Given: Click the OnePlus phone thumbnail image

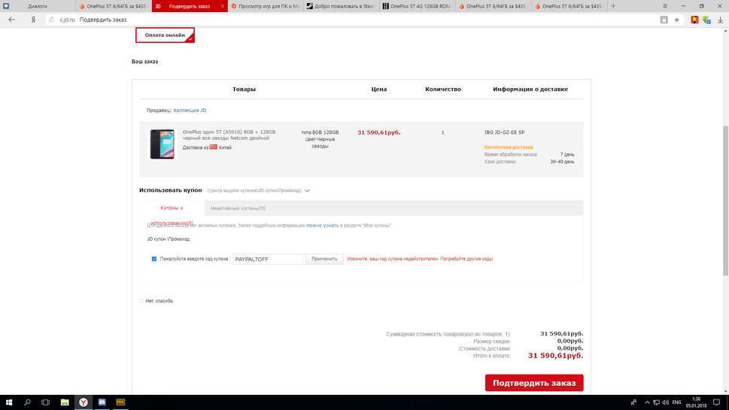Looking at the screenshot, I should point(162,144).
